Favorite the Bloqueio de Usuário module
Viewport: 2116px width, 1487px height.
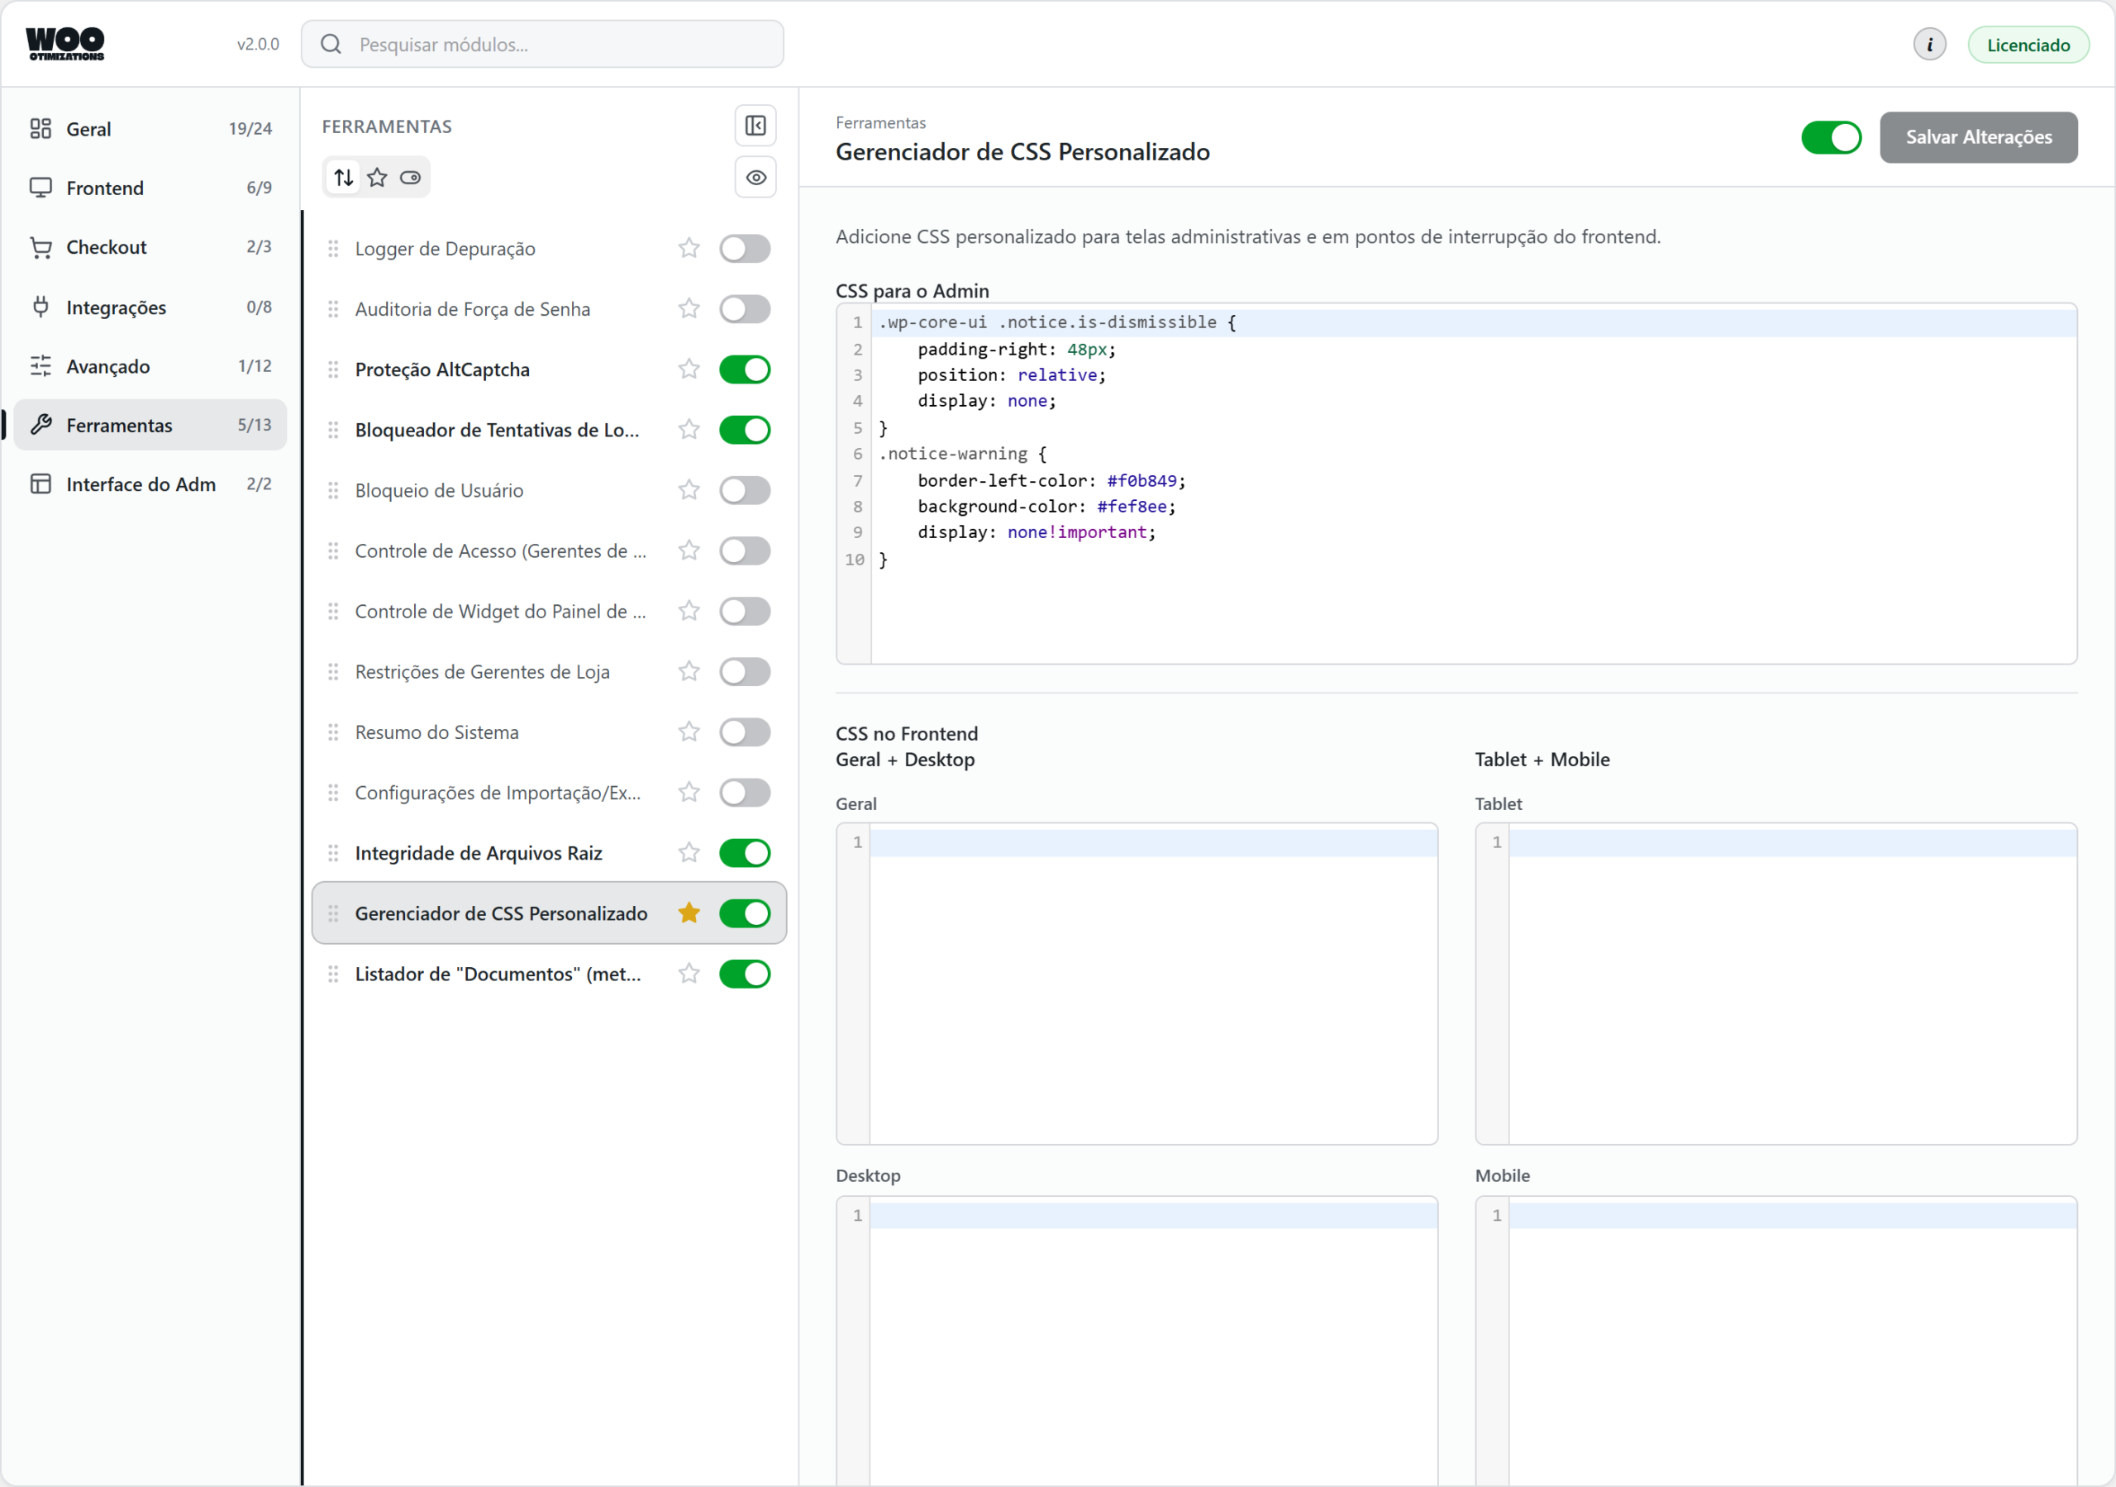pos(689,490)
